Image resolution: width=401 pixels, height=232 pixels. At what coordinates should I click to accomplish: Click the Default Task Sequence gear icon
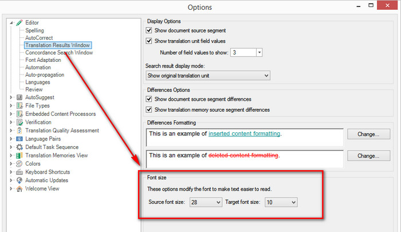[x=19, y=147]
